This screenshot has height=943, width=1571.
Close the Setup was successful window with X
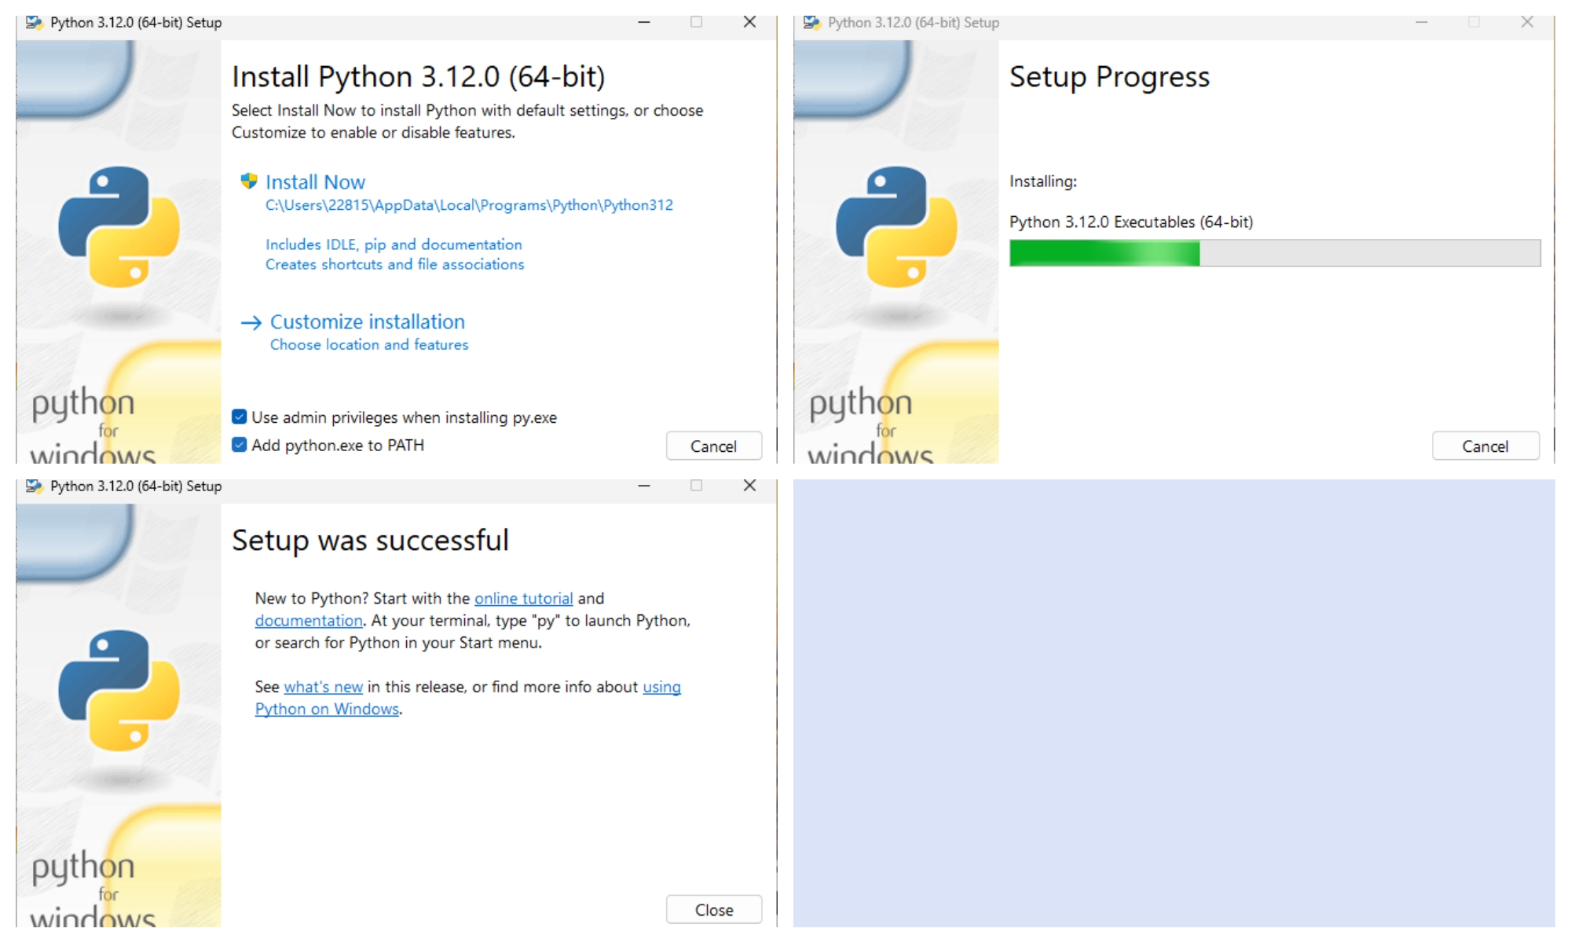(749, 486)
